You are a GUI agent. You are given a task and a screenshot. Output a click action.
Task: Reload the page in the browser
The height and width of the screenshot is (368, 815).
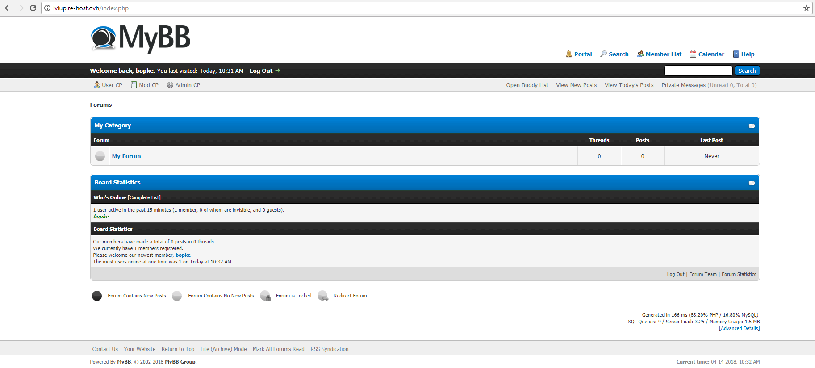[x=33, y=8]
